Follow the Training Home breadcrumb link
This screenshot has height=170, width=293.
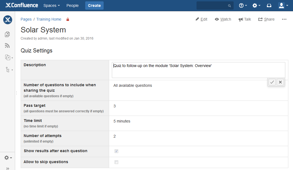[49, 19]
